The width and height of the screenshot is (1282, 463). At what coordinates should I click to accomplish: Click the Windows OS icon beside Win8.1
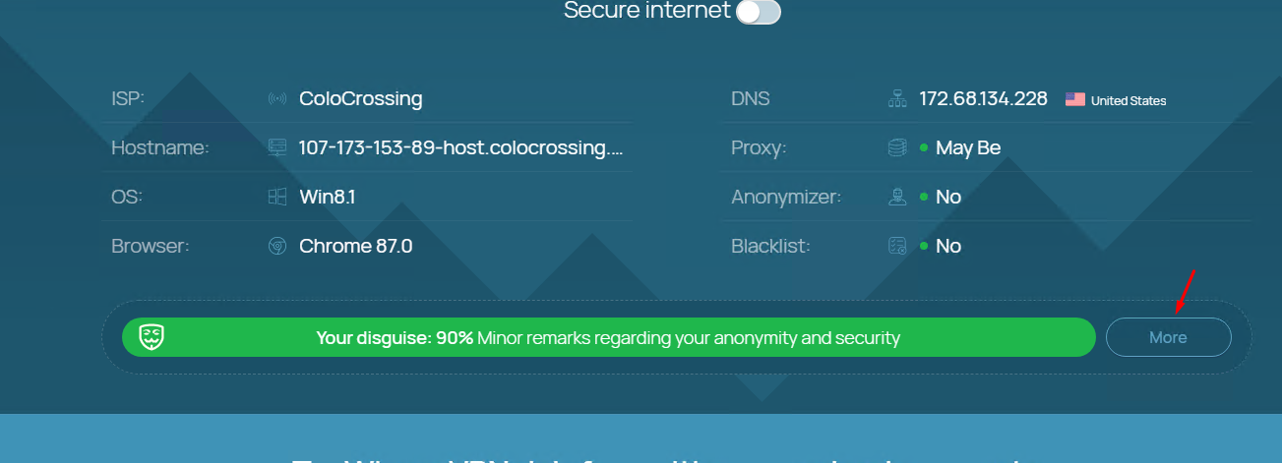[277, 197]
